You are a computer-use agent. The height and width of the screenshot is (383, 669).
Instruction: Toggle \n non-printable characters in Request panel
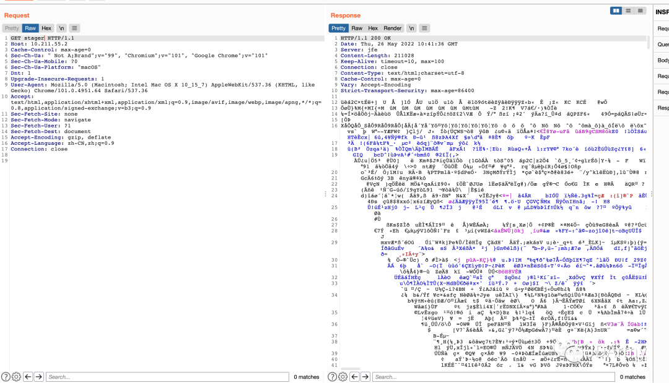[61, 28]
